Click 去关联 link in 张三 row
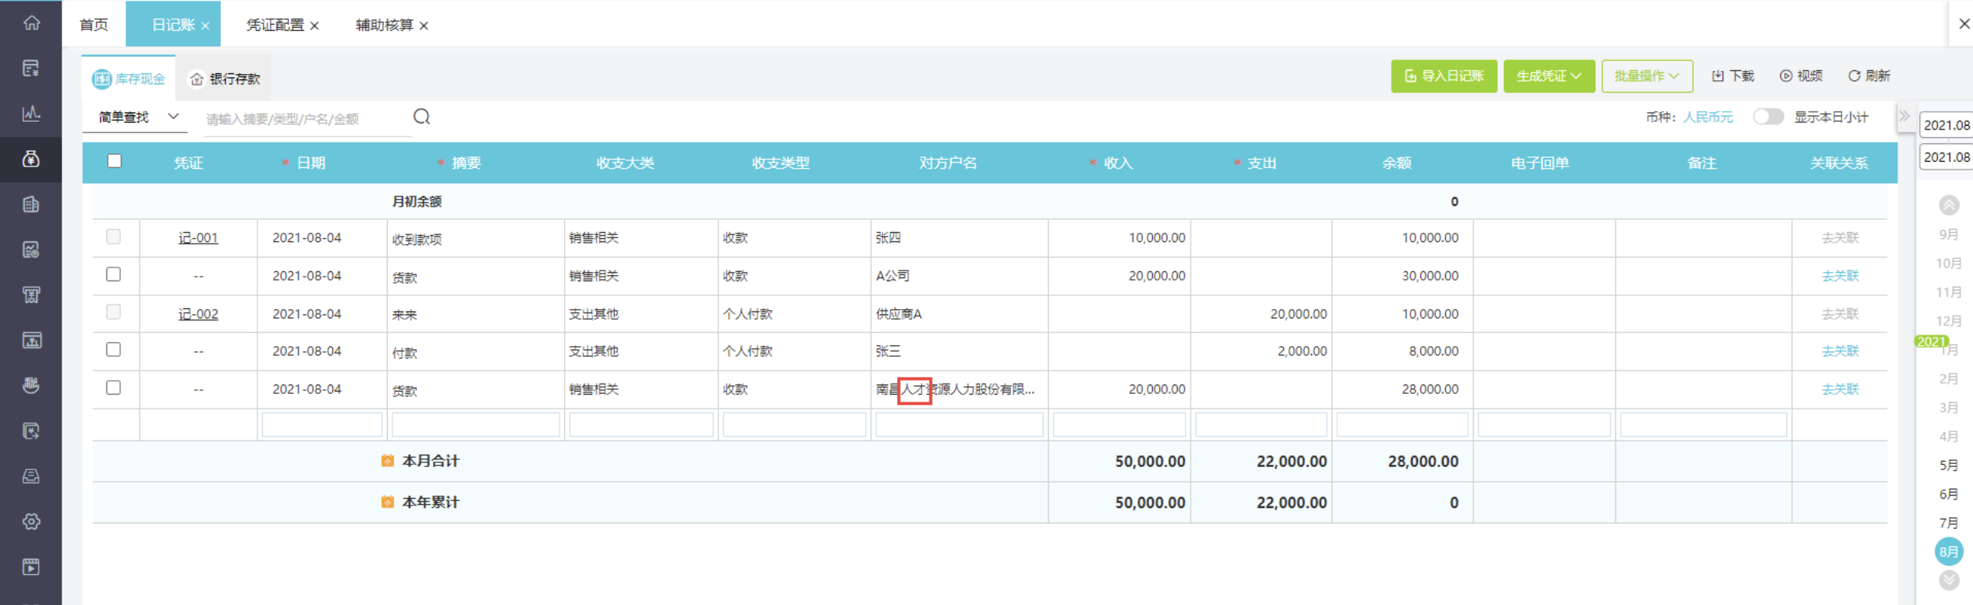The height and width of the screenshot is (605, 1973). pos(1840,351)
